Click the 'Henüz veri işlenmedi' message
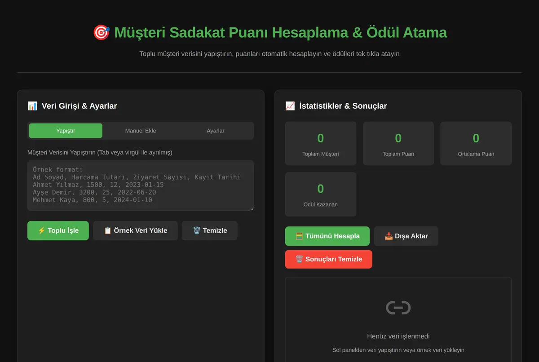The height and width of the screenshot is (362, 539). 398,336
